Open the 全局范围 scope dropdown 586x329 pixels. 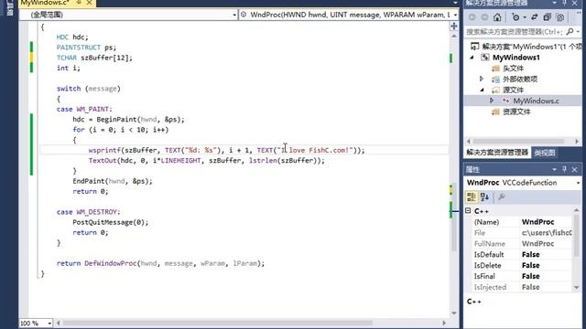pyautogui.click(x=234, y=15)
